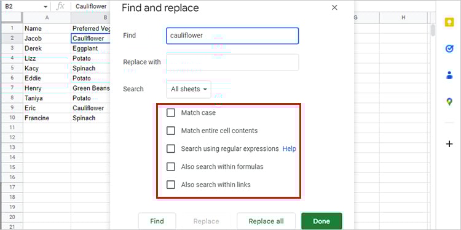Open the Google Maps side panel icon
461x230 pixels.
pos(449,102)
